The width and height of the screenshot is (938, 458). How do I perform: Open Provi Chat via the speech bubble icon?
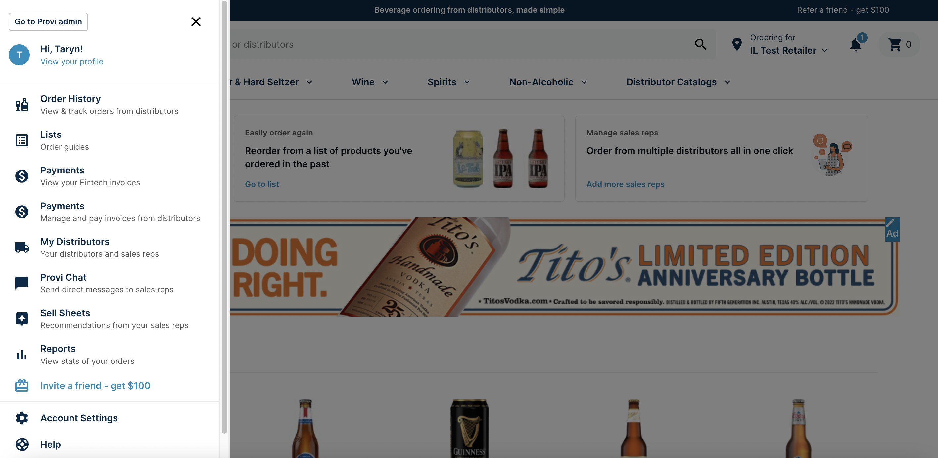[x=22, y=283]
